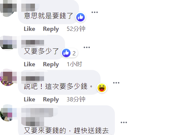Reply to the comment posted 52分钟 ago
The height and width of the screenshot is (135, 189).
51,29
